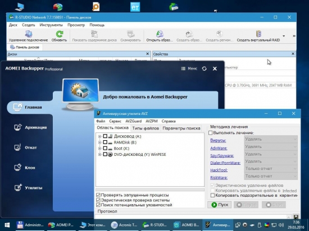Close the Диски panel in R-STUDIO
The image size is (309, 231).
pyautogui.click(x=147, y=54)
